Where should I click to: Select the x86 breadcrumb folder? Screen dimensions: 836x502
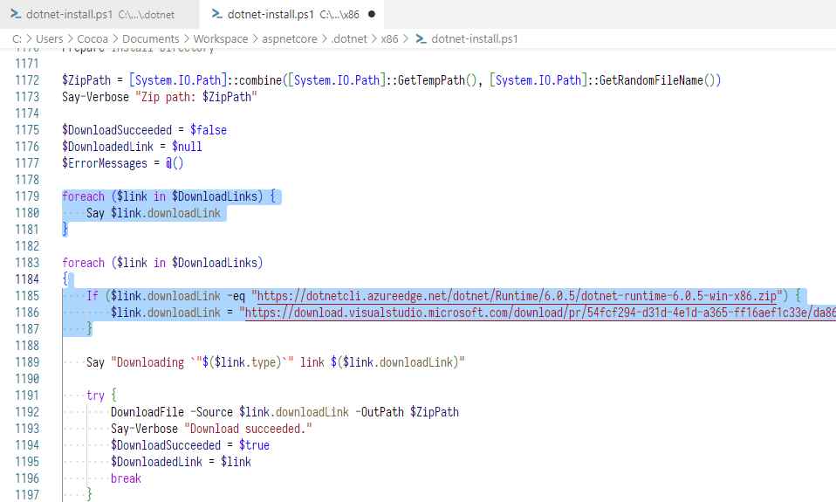click(390, 39)
